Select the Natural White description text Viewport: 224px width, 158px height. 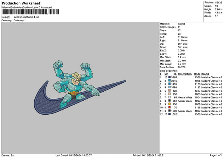[x=185, y=98]
